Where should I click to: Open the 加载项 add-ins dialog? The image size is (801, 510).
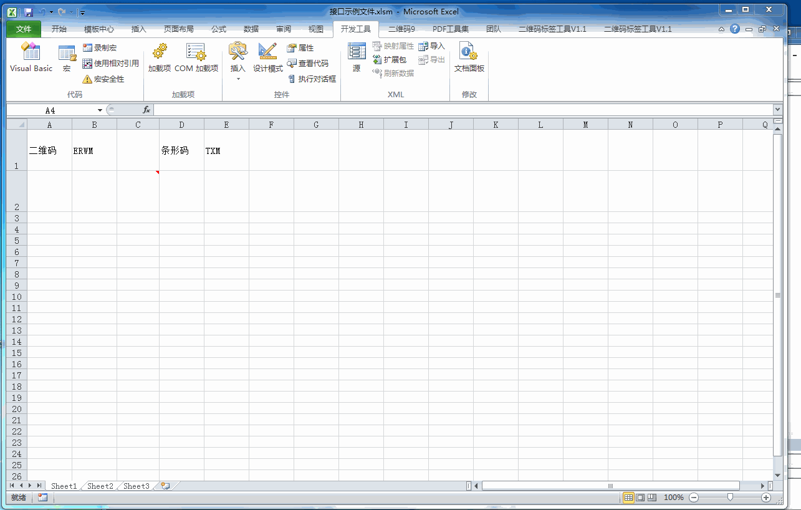coord(160,57)
